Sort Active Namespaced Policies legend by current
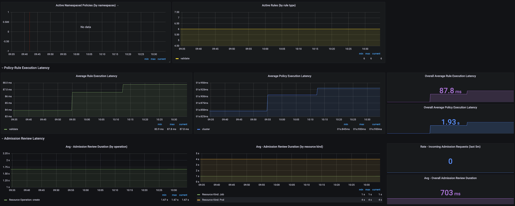Screen dimensions: 515x206 point(162,59)
